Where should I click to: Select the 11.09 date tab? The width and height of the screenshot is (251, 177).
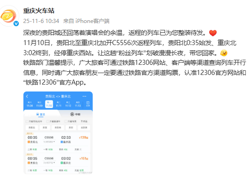(39, 104)
